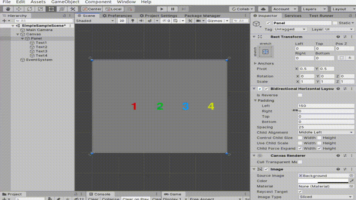356x200 pixels.
Task: Select the Move tool
Action: point(19,9)
